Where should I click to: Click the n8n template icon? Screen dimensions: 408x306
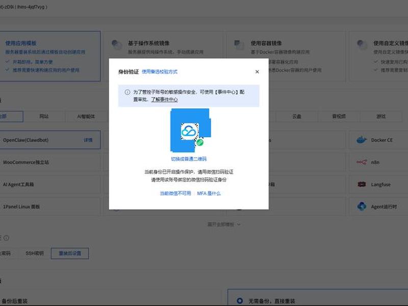coord(362,162)
